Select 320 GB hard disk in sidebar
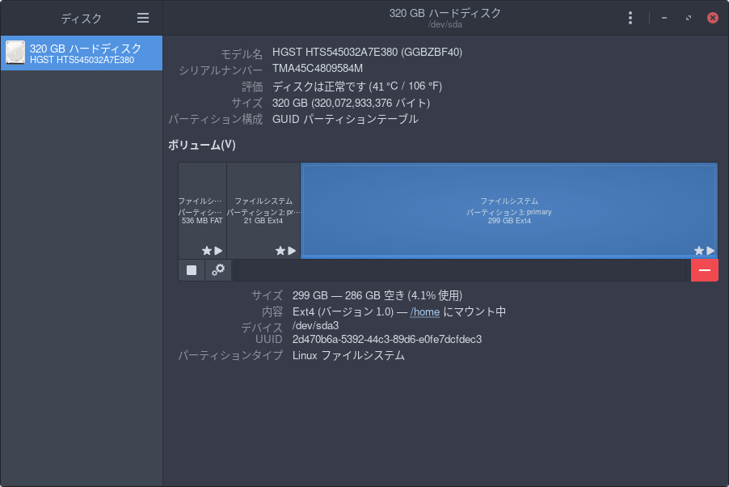This screenshot has width=729, height=487. click(x=85, y=53)
